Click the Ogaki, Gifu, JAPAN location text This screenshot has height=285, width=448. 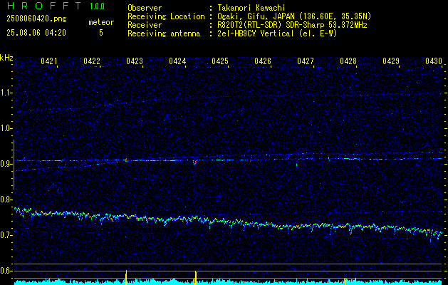click(294, 16)
